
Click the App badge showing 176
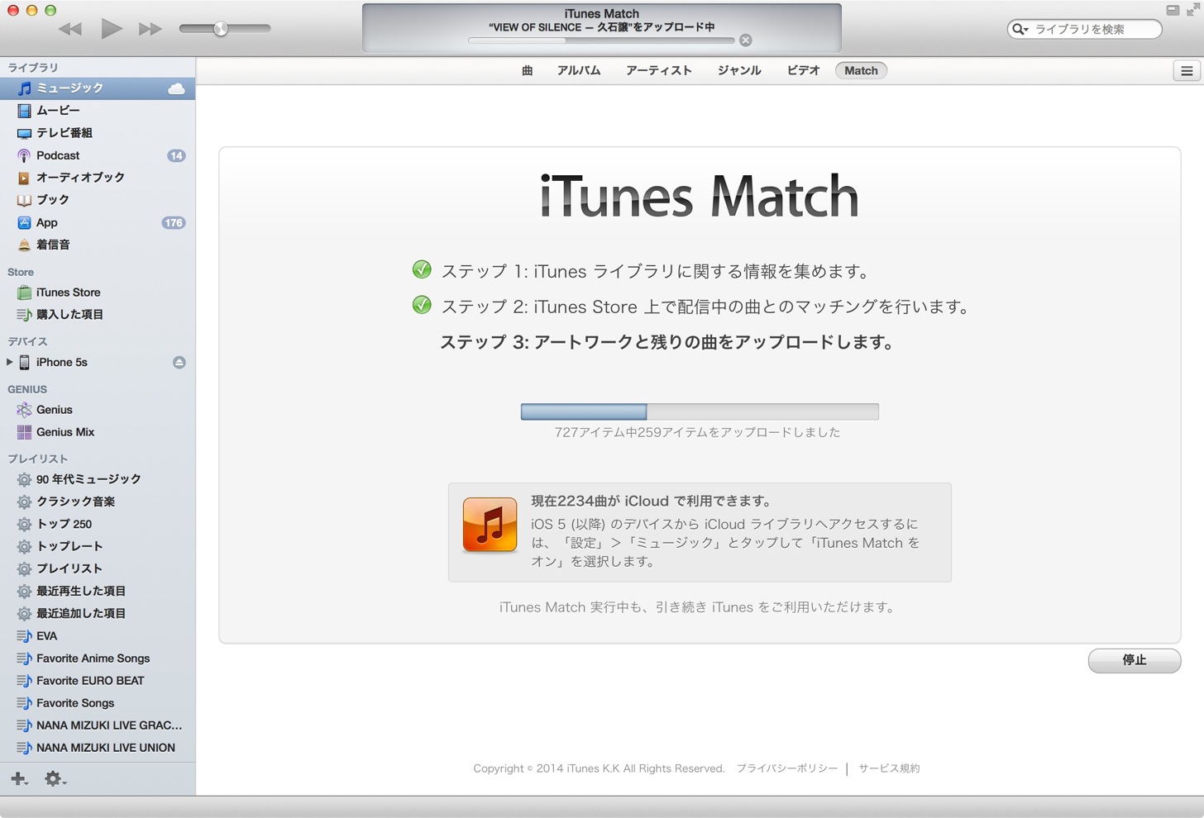click(x=174, y=223)
